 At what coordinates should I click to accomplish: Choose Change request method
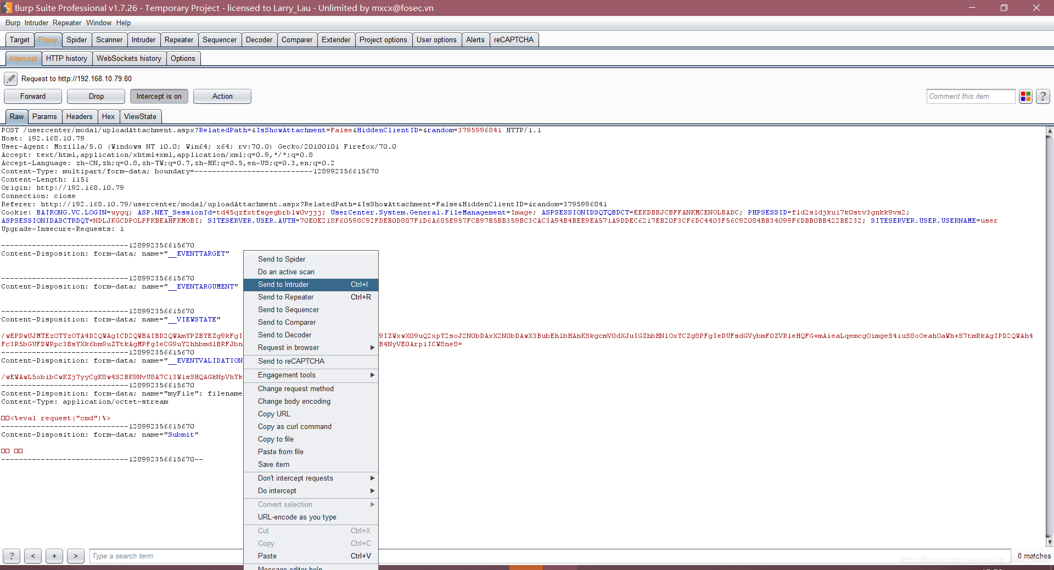click(x=311, y=389)
